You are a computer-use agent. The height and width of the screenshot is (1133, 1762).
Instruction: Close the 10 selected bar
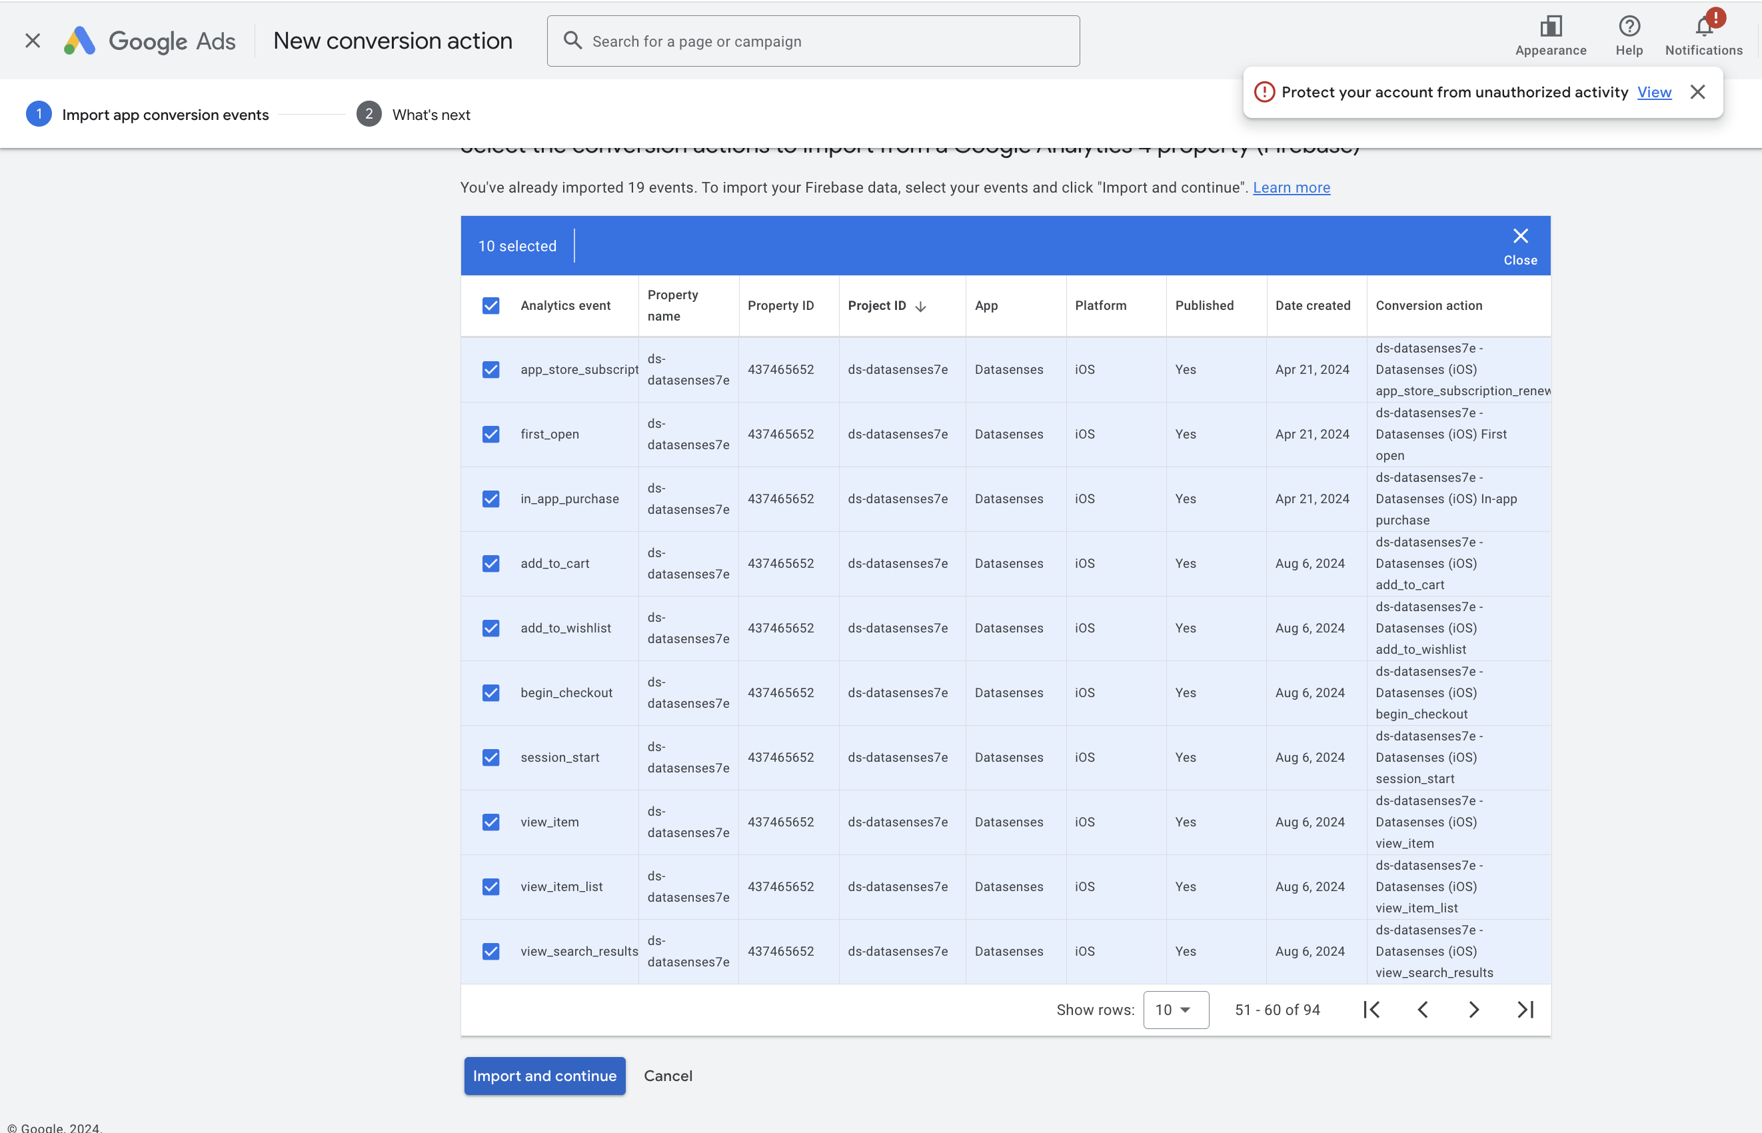click(1520, 246)
